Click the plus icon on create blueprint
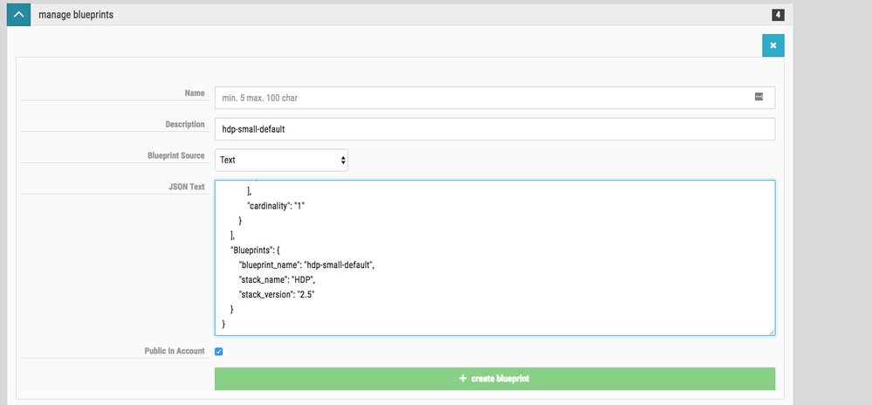 tap(463, 379)
